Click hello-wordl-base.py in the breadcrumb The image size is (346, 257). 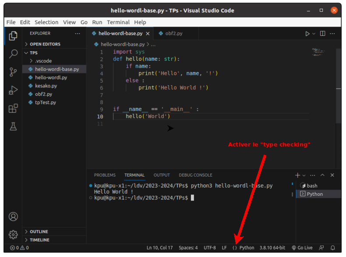[123, 44]
